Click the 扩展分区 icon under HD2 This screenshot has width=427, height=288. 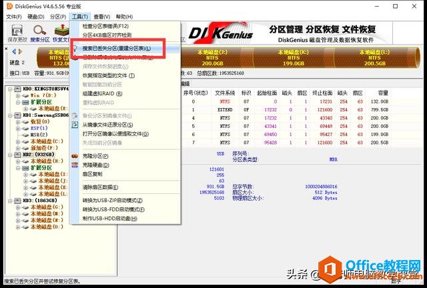(x=25, y=168)
